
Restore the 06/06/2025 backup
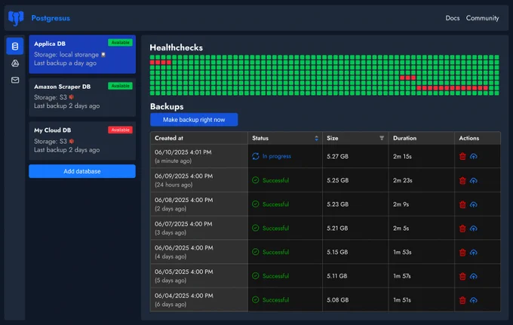(x=474, y=252)
